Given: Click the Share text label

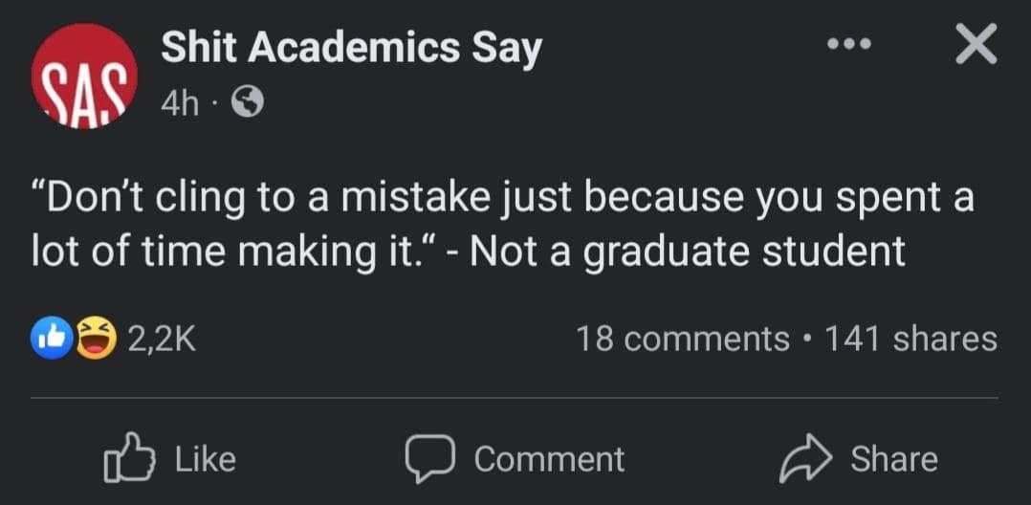Looking at the screenshot, I should pos(893,459).
